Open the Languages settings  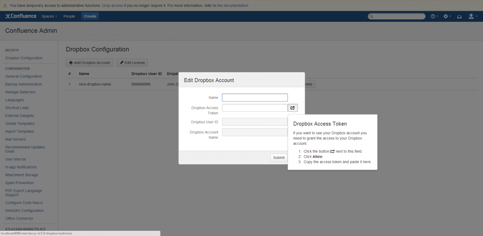point(14,100)
